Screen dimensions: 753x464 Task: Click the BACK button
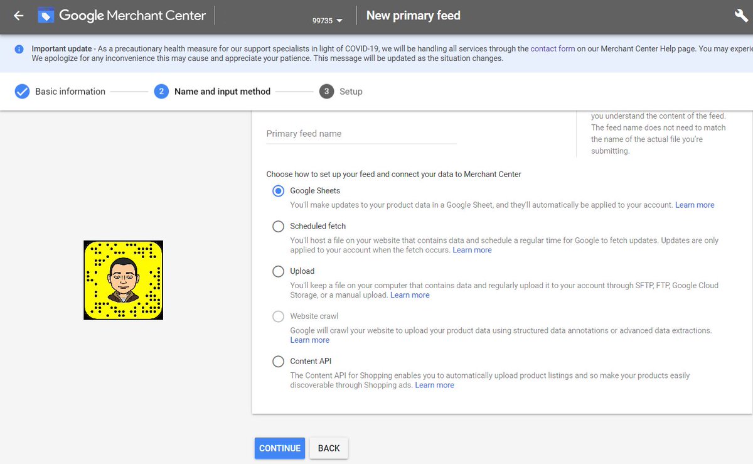(x=329, y=448)
